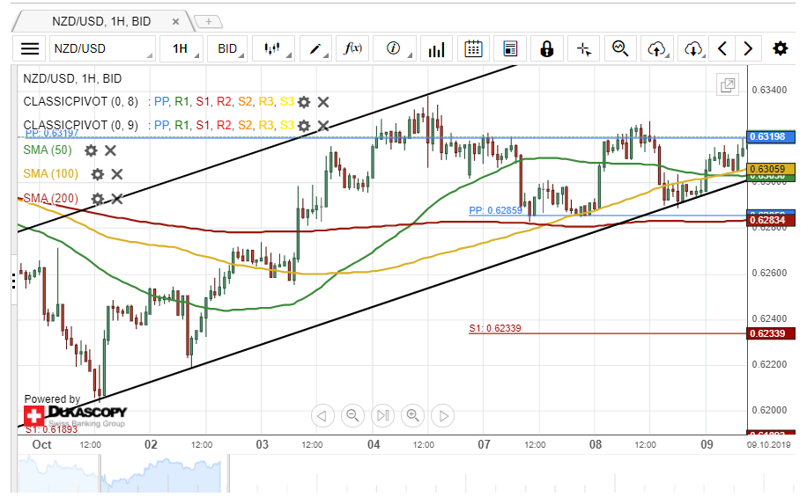The height and width of the screenshot is (497, 807).
Task: Select the pencil drawing tool
Action: pos(318,48)
